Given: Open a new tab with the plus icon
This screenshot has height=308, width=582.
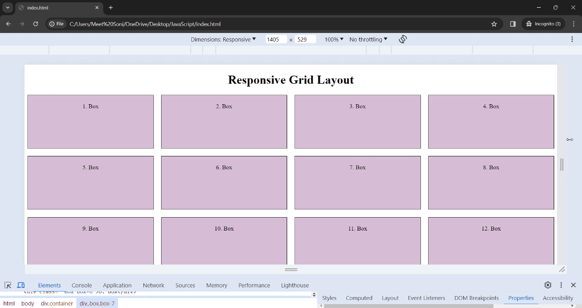Looking at the screenshot, I should (111, 8).
